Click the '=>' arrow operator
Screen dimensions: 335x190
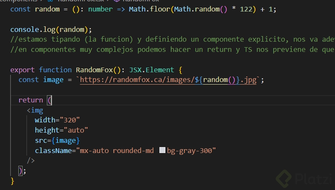(121, 9)
